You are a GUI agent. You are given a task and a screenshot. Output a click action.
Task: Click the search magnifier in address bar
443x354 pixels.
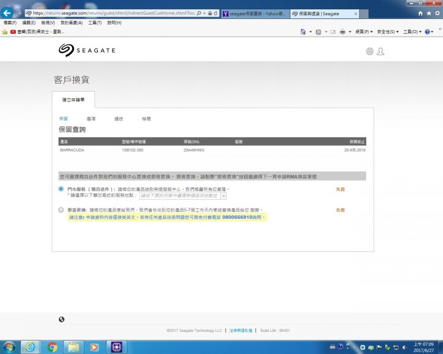click(199, 14)
